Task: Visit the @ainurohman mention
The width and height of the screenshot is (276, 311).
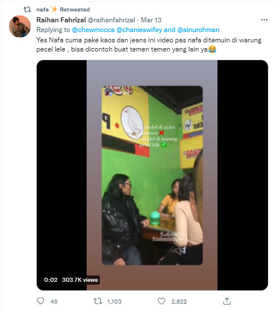Action: [198, 30]
